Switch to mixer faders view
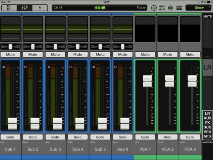Screen dimensions: 213x160 point(25,8)
